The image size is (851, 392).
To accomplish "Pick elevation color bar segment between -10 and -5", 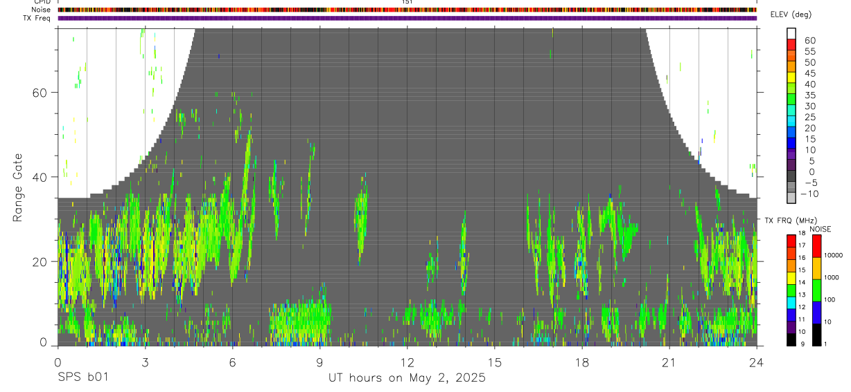I will tap(791, 187).
